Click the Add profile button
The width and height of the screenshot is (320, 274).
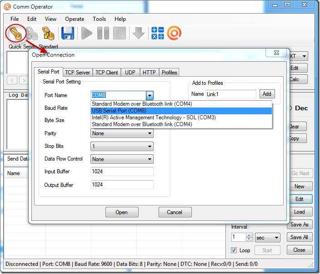[x=267, y=94]
